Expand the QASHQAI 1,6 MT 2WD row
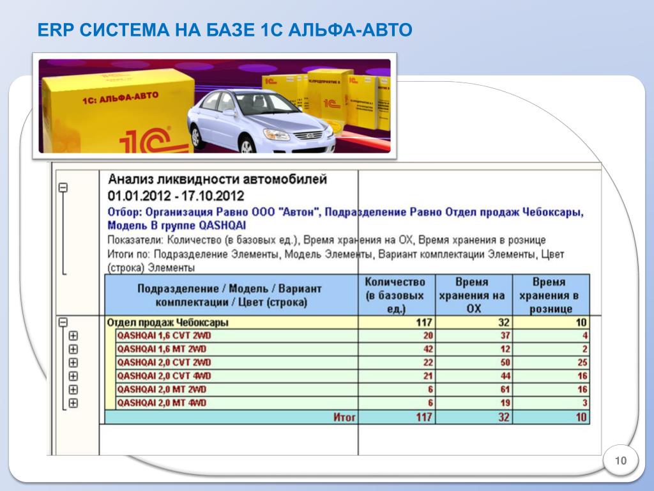The image size is (654, 491). 73,349
